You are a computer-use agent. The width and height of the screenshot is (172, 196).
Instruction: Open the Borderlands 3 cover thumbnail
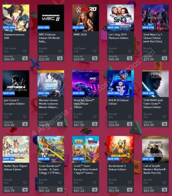120,149
